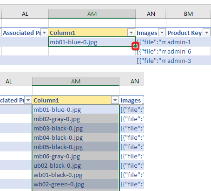Open the Images filter dropdown in upper table
The image size is (211, 191).
(162, 33)
